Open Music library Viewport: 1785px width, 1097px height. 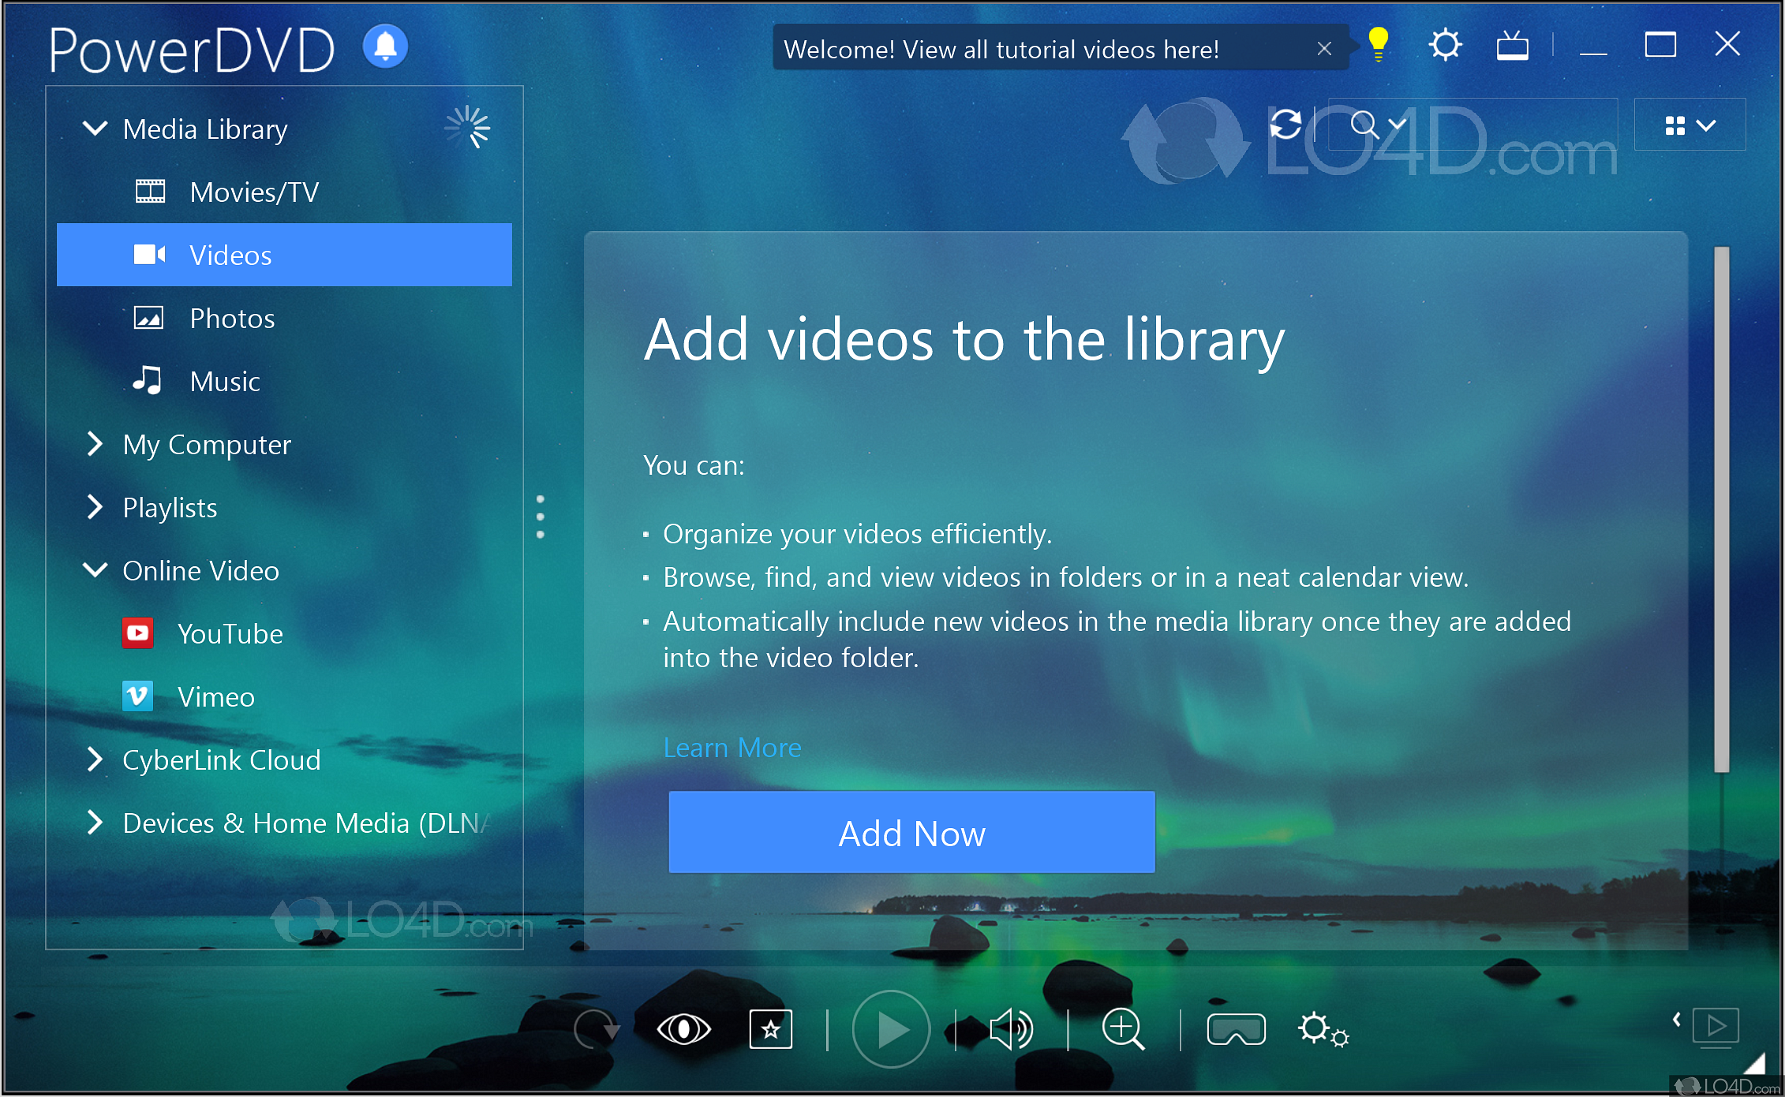tap(284, 381)
